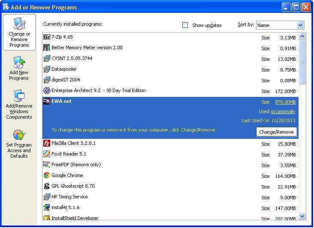Image resolution: width=314 pixels, height=228 pixels.
Task: Enable the Show updates checkbox
Action: coord(185,25)
